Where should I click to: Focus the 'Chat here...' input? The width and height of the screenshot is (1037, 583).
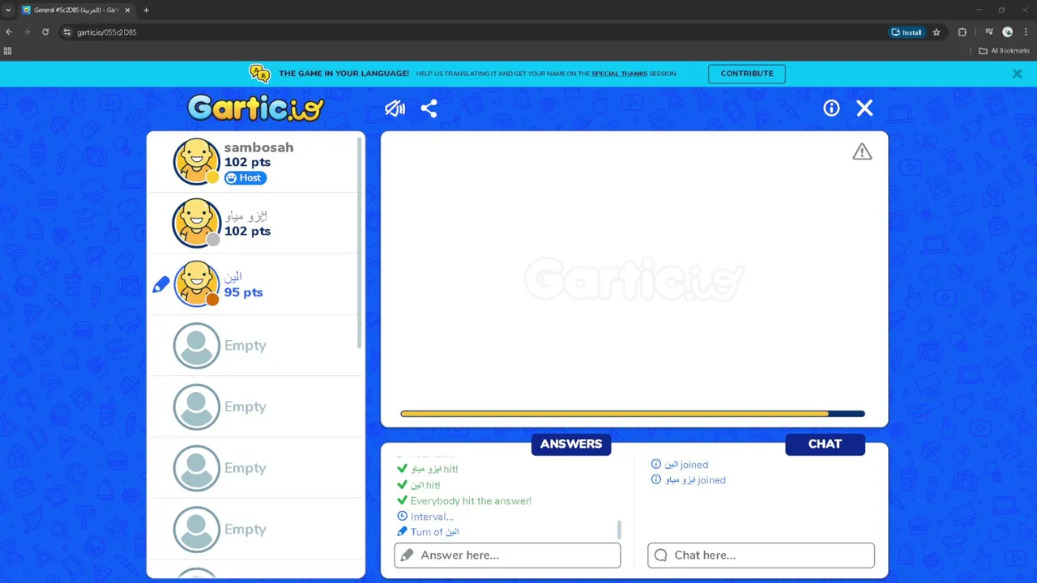[x=761, y=555]
